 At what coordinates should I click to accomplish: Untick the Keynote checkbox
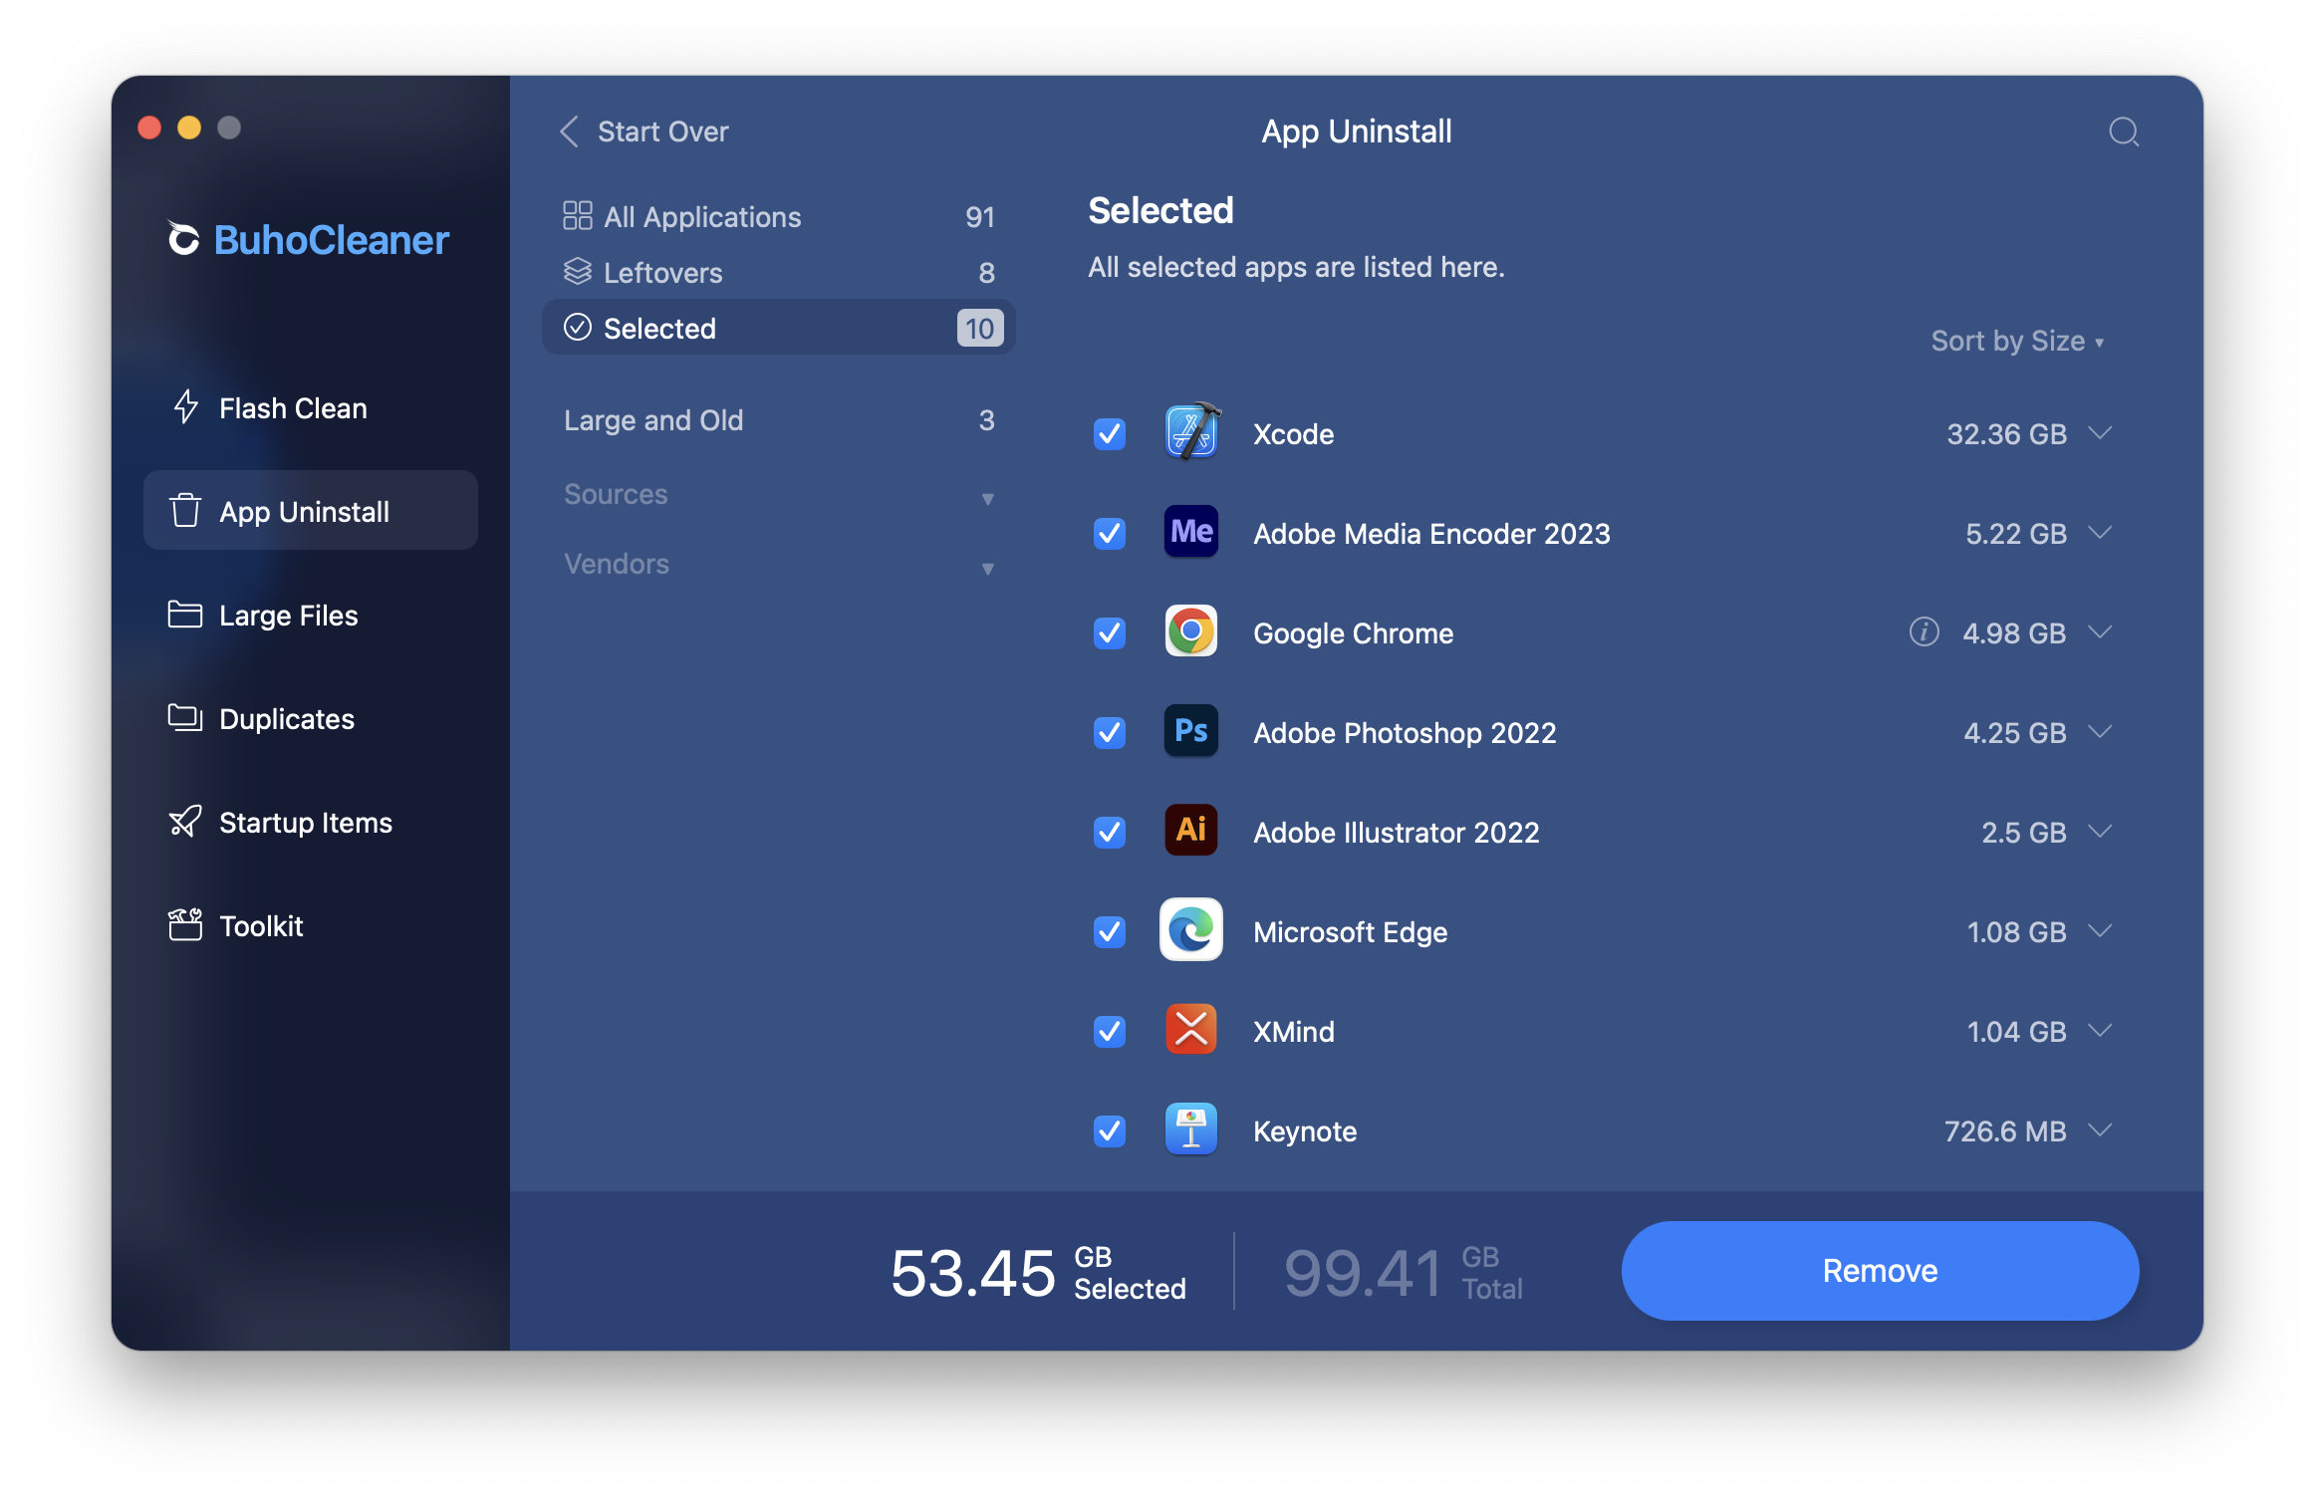click(x=1110, y=1130)
